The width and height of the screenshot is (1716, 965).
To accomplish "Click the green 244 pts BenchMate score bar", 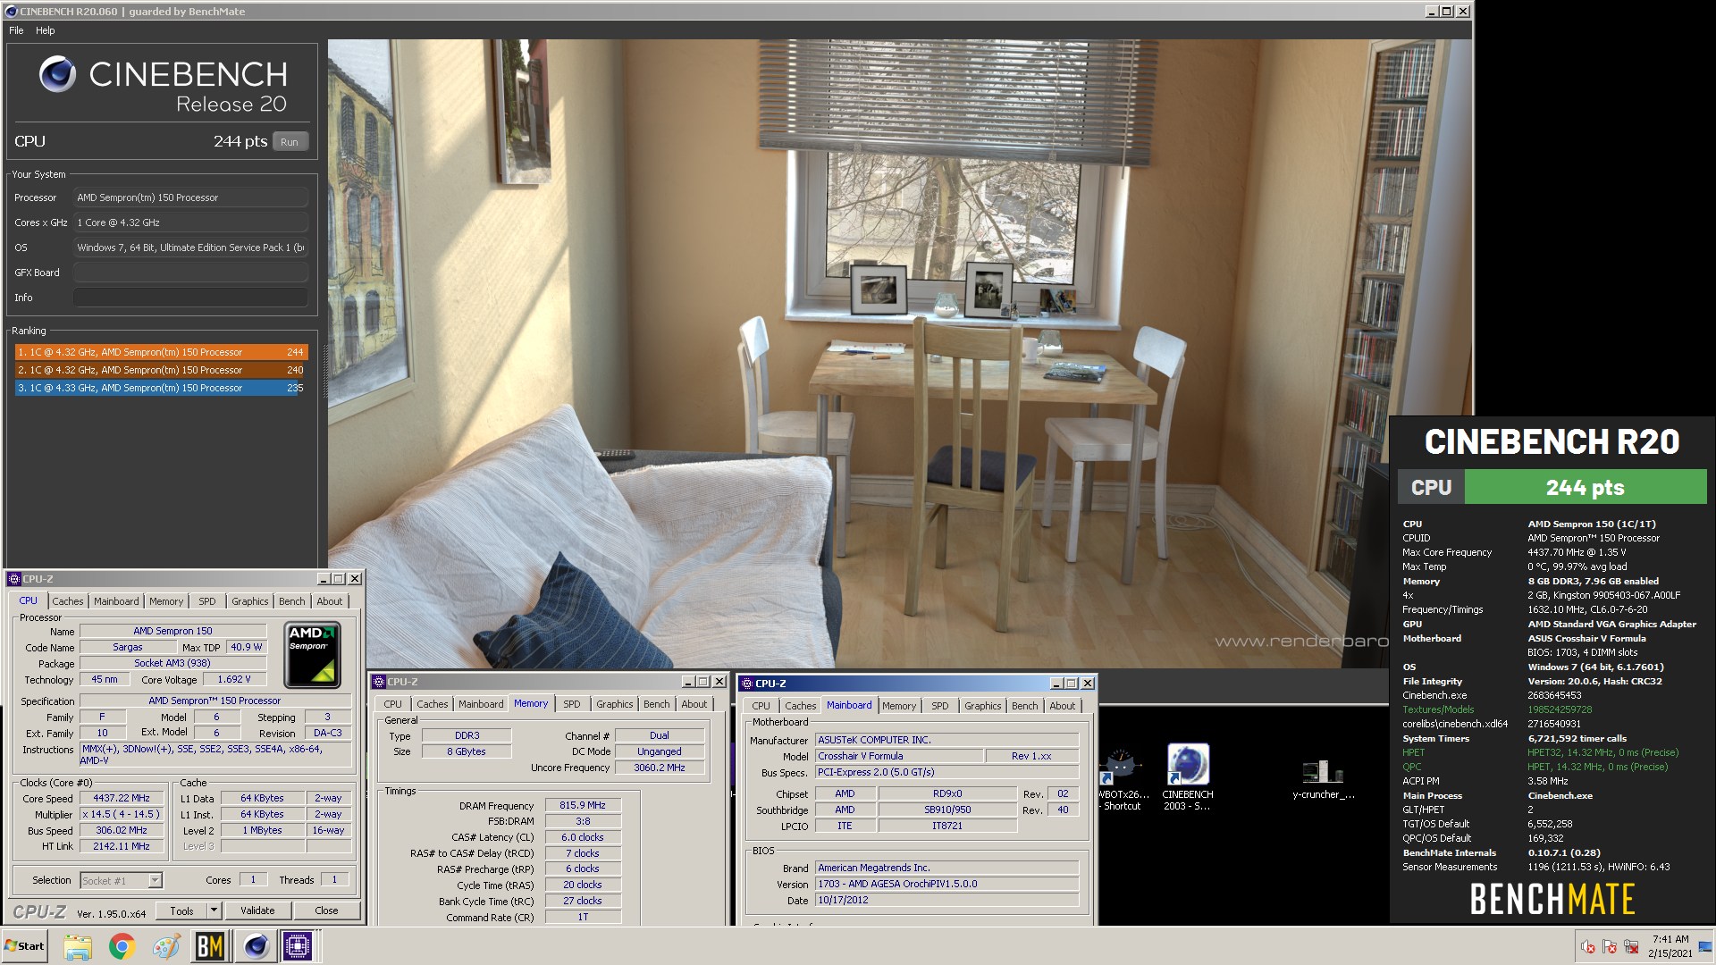I will click(x=1585, y=488).
